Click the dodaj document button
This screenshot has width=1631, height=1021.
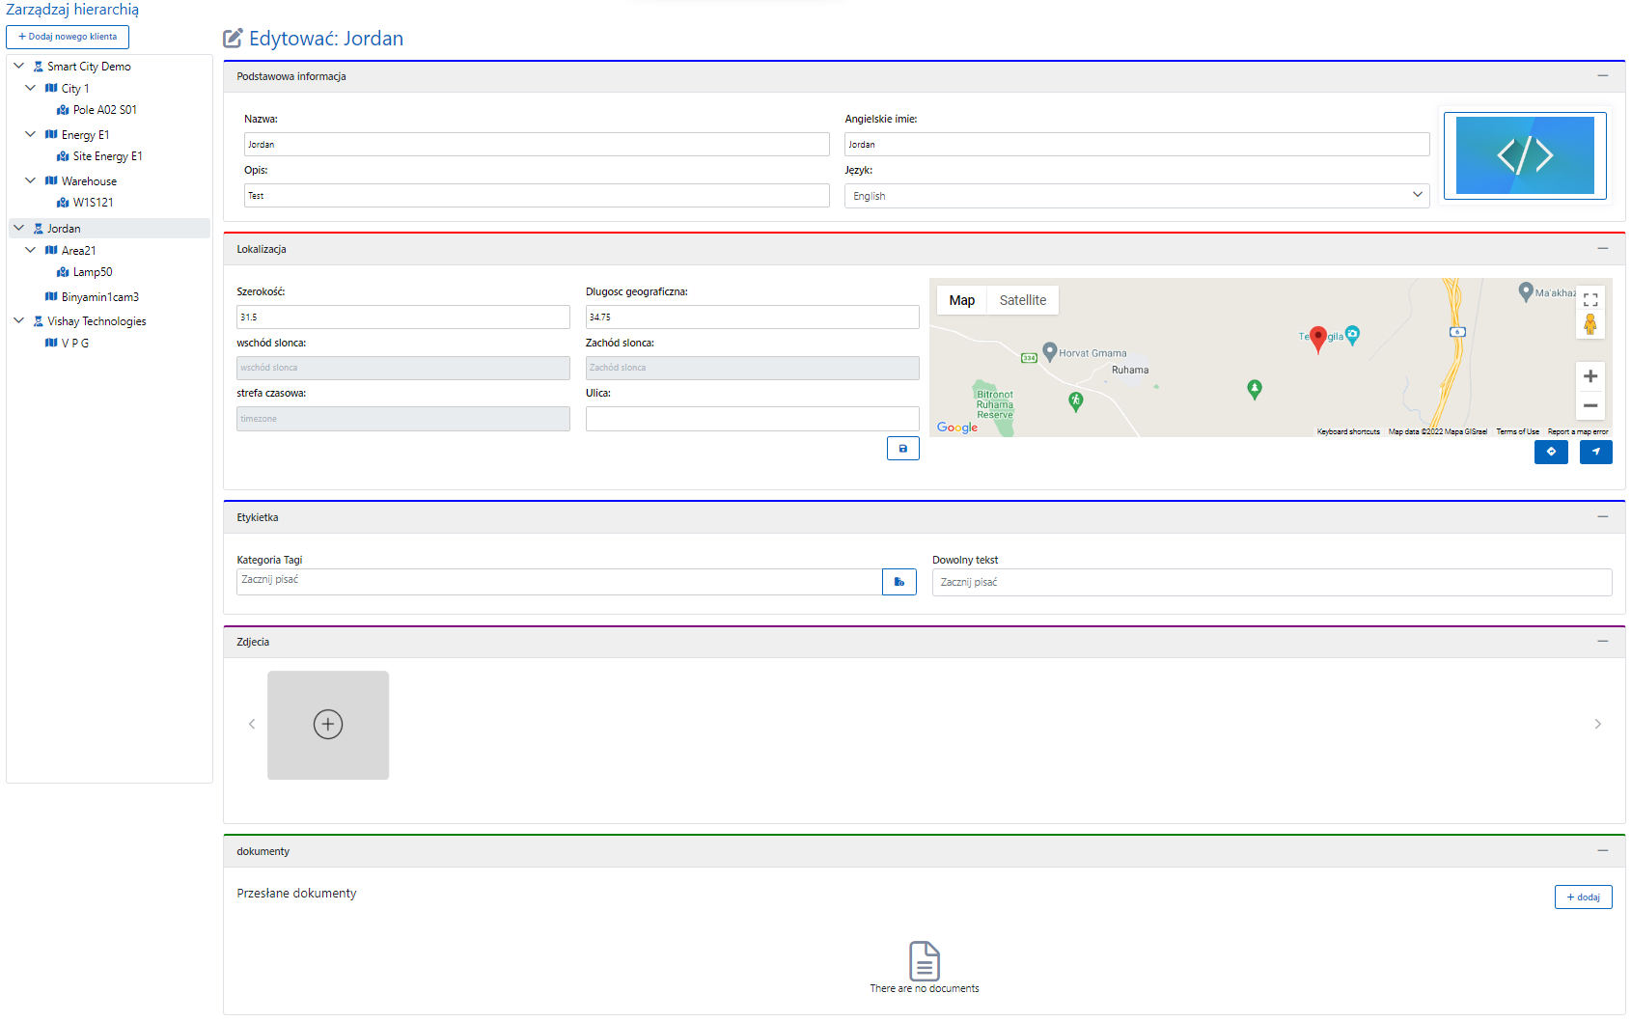[1583, 897]
